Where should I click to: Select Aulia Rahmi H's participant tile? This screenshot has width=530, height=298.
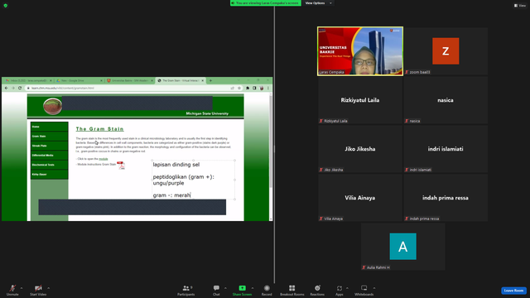pos(403,247)
